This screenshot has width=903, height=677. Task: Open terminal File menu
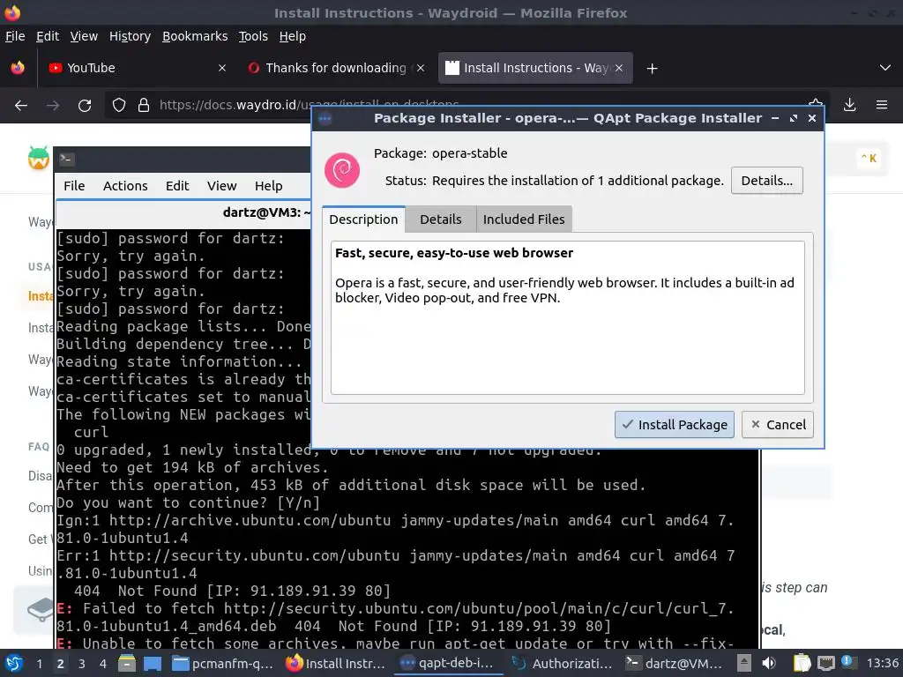[x=74, y=186]
